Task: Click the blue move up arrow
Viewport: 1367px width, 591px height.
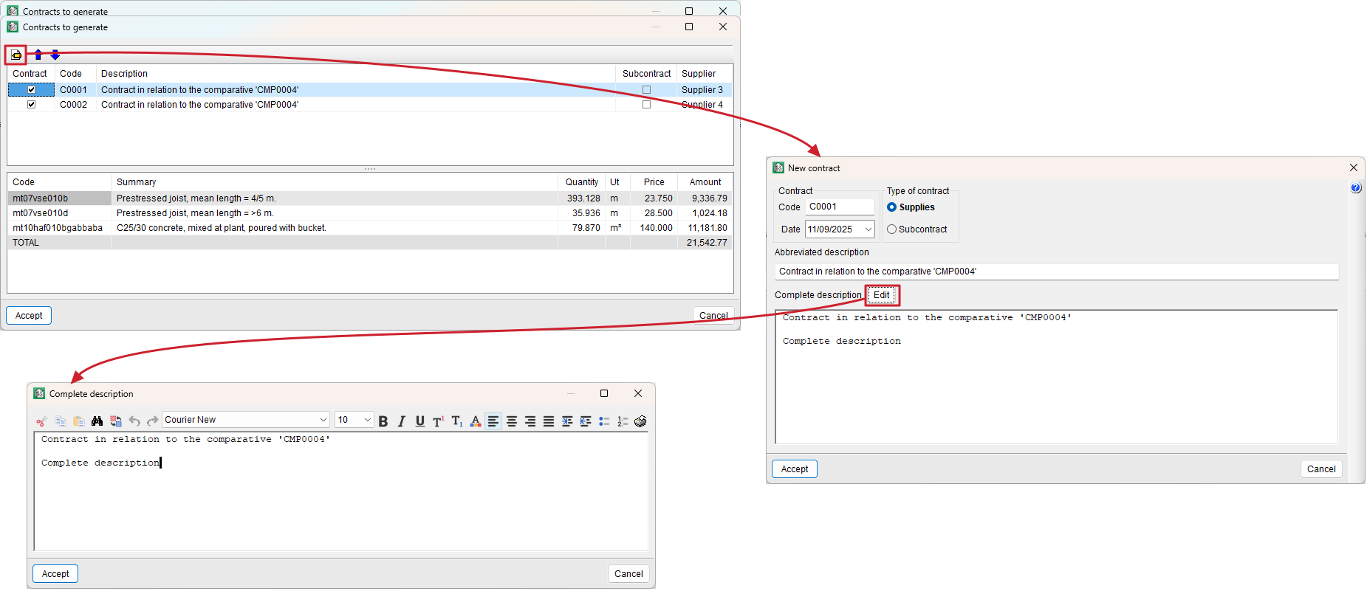Action: tap(38, 55)
